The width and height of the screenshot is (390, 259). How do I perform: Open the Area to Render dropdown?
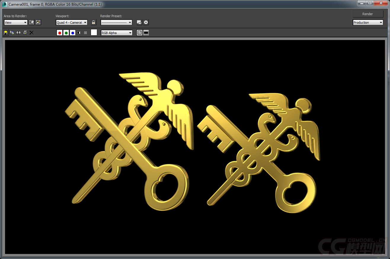point(16,23)
